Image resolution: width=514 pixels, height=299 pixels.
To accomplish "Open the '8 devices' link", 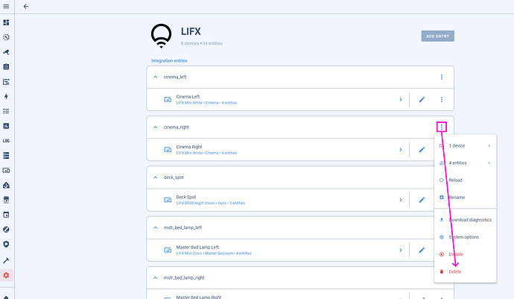I will click(x=190, y=43).
